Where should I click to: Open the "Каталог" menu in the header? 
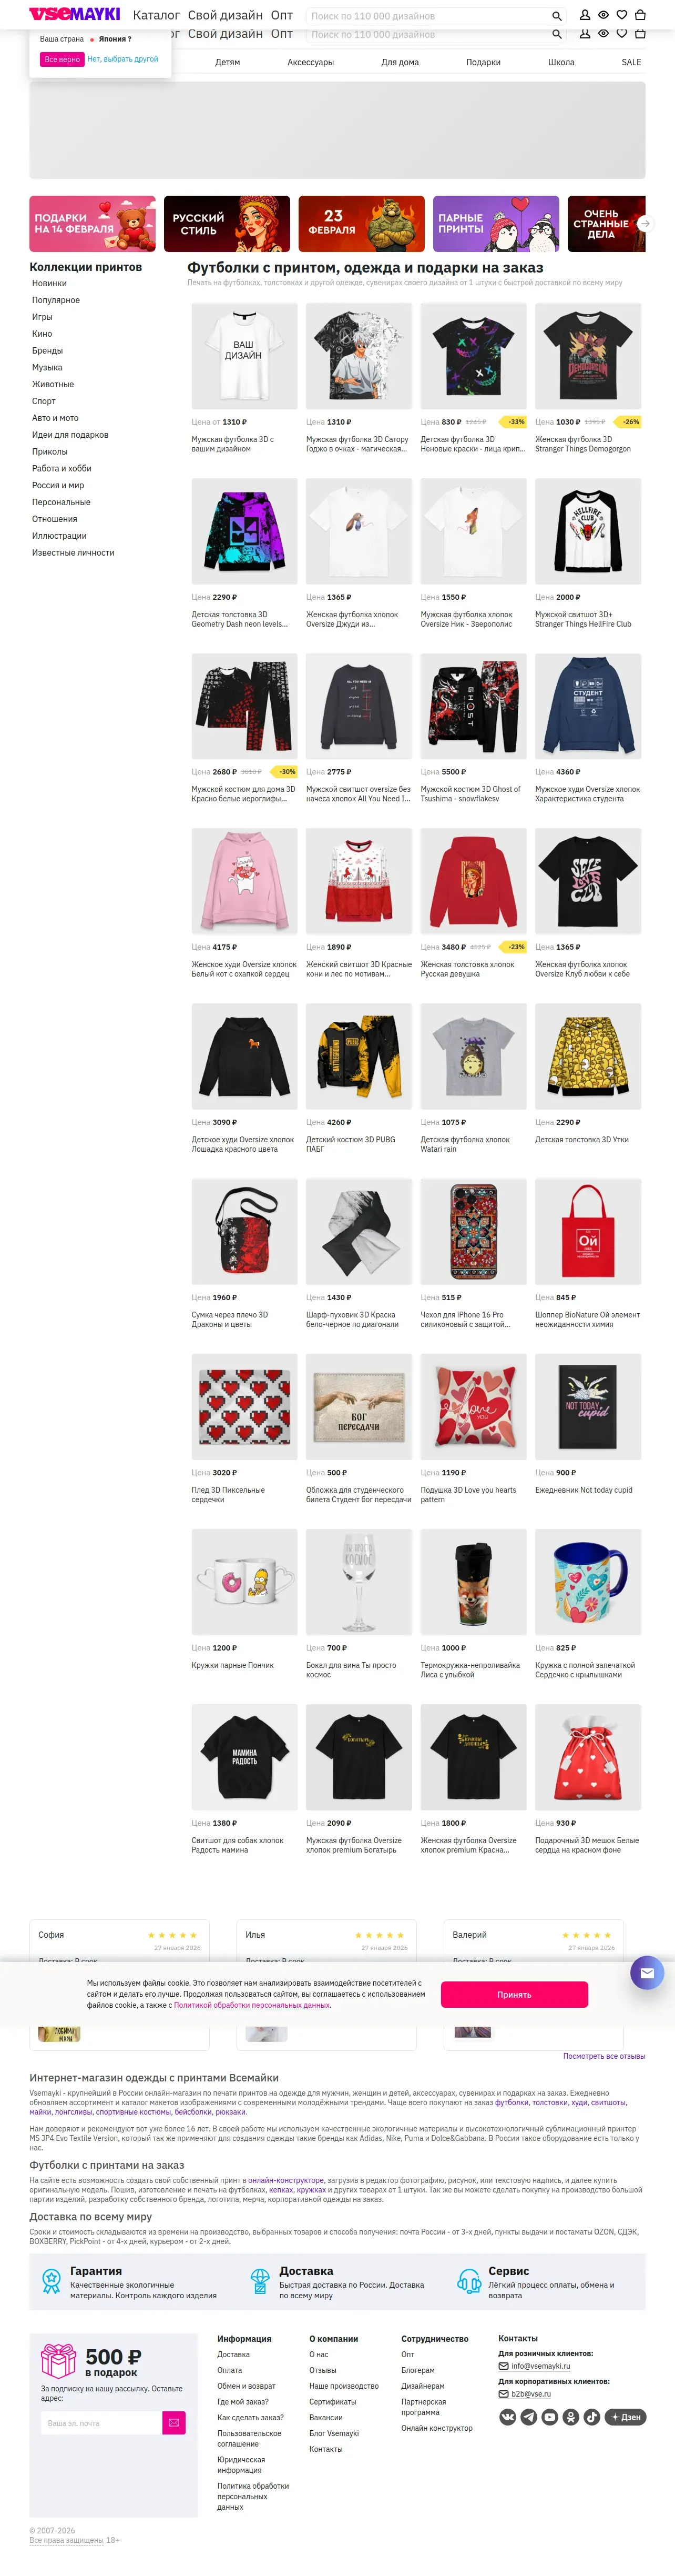(156, 15)
